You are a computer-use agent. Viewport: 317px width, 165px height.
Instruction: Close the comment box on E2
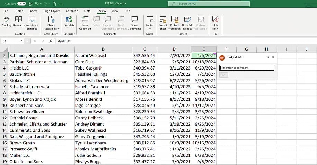(273, 57)
